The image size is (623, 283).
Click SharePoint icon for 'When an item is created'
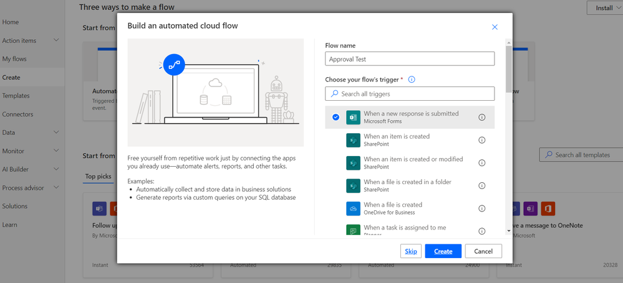[353, 141]
